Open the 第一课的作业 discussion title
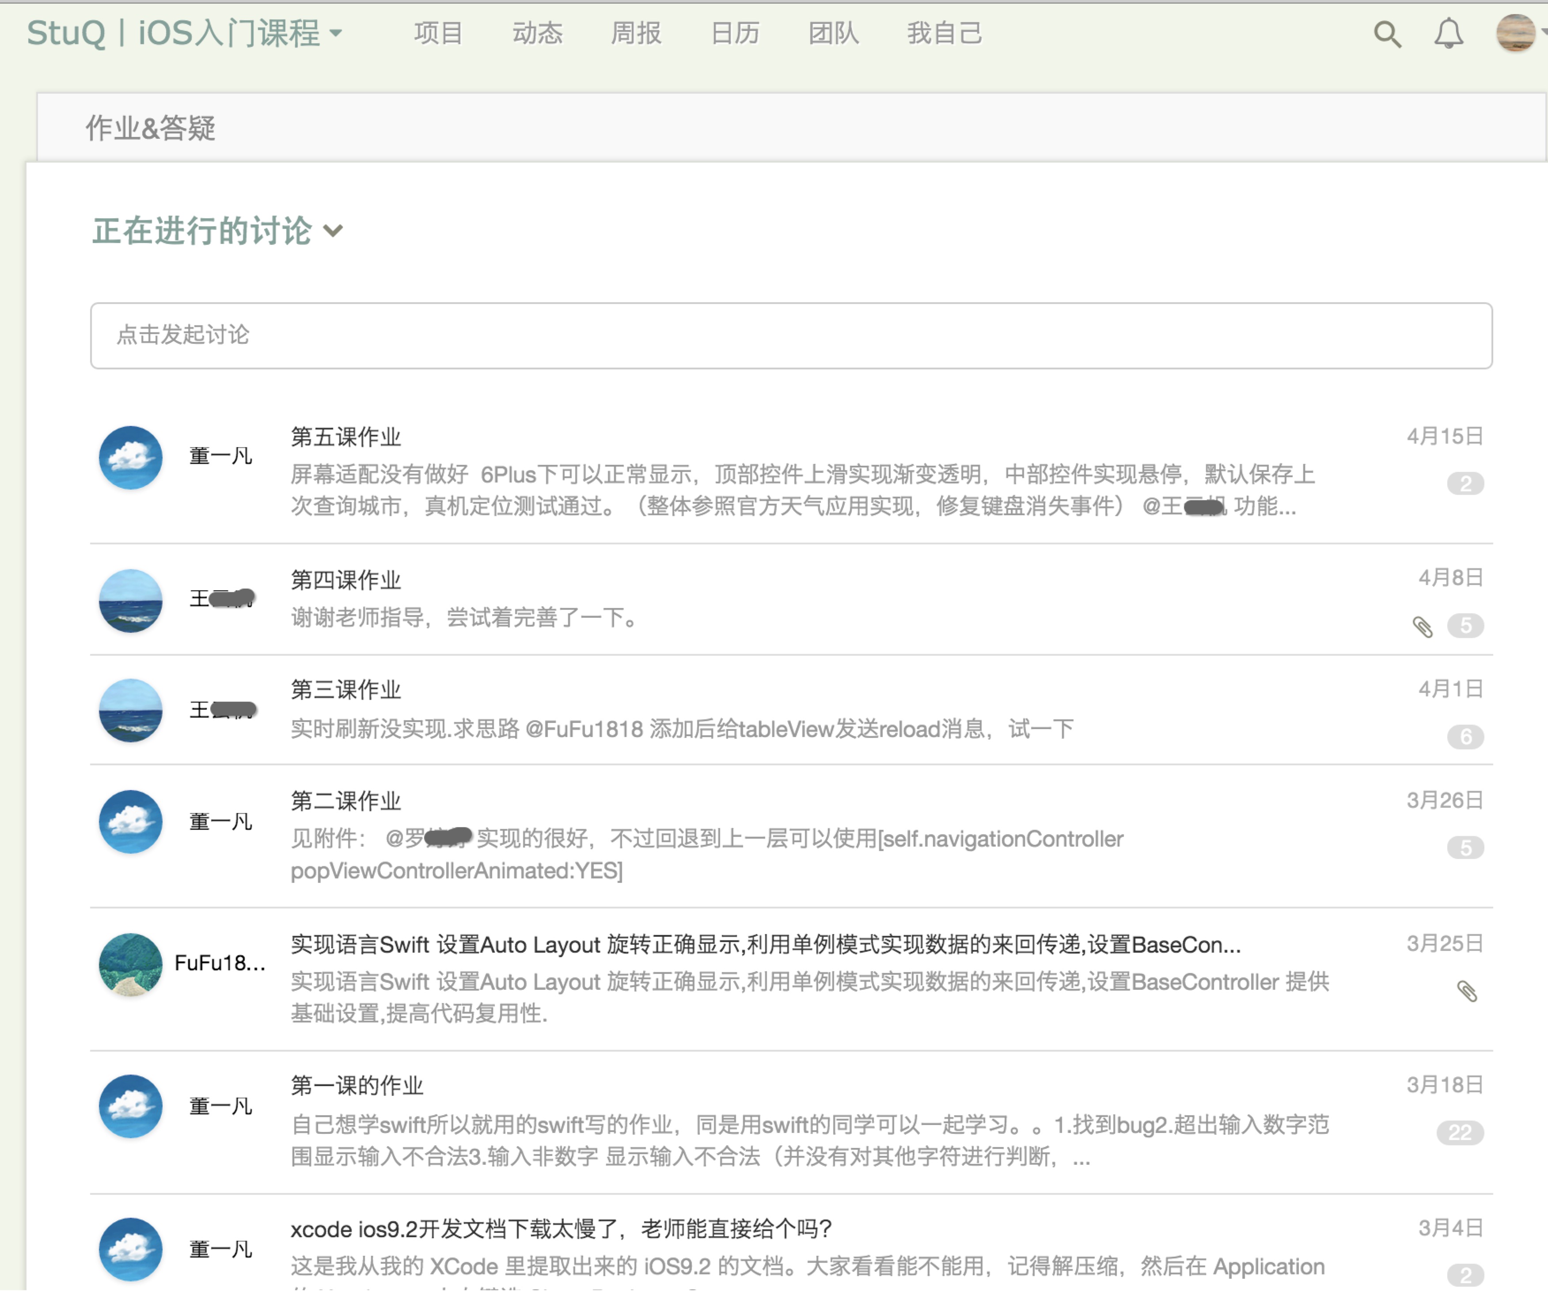This screenshot has width=1548, height=1292. 357,1086
